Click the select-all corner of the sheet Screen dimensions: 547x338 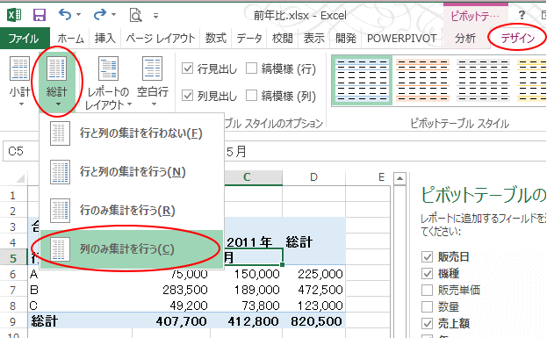(20, 178)
